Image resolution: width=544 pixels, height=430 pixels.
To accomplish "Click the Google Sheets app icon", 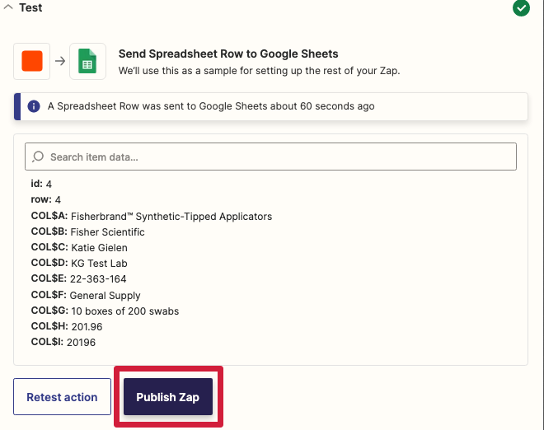I will pos(87,61).
